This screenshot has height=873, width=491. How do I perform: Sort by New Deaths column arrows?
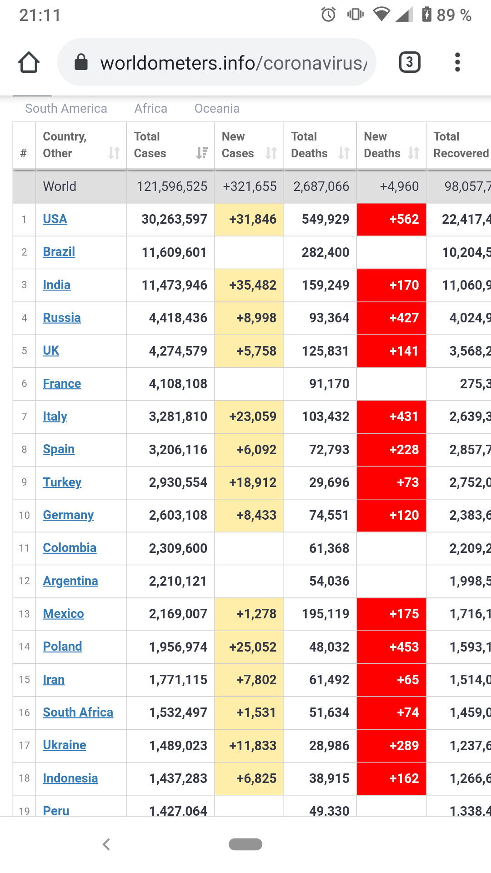click(x=413, y=153)
